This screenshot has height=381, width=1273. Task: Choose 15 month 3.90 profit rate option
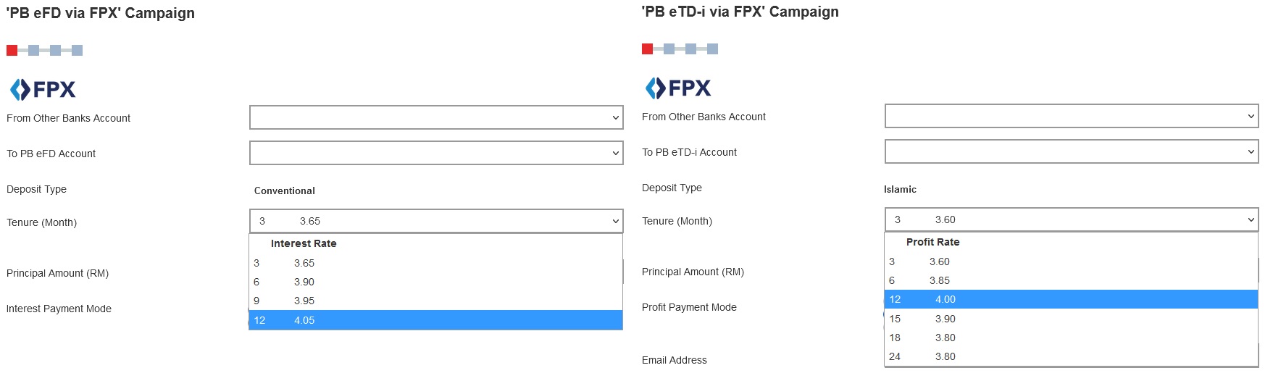coord(1071,319)
